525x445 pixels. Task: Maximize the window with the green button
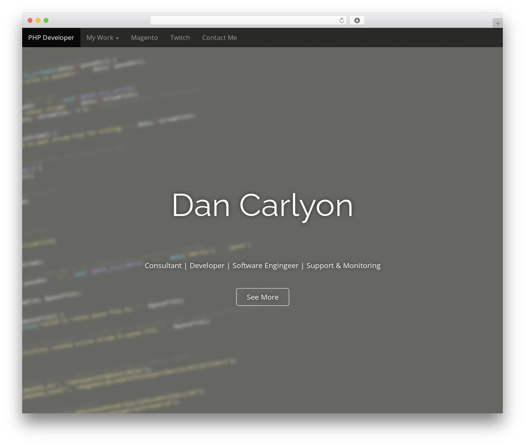coord(46,21)
